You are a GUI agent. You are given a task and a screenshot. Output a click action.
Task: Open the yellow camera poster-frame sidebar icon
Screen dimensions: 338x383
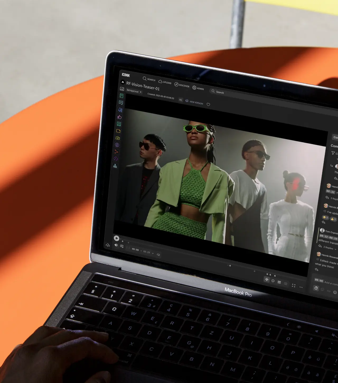point(118,138)
